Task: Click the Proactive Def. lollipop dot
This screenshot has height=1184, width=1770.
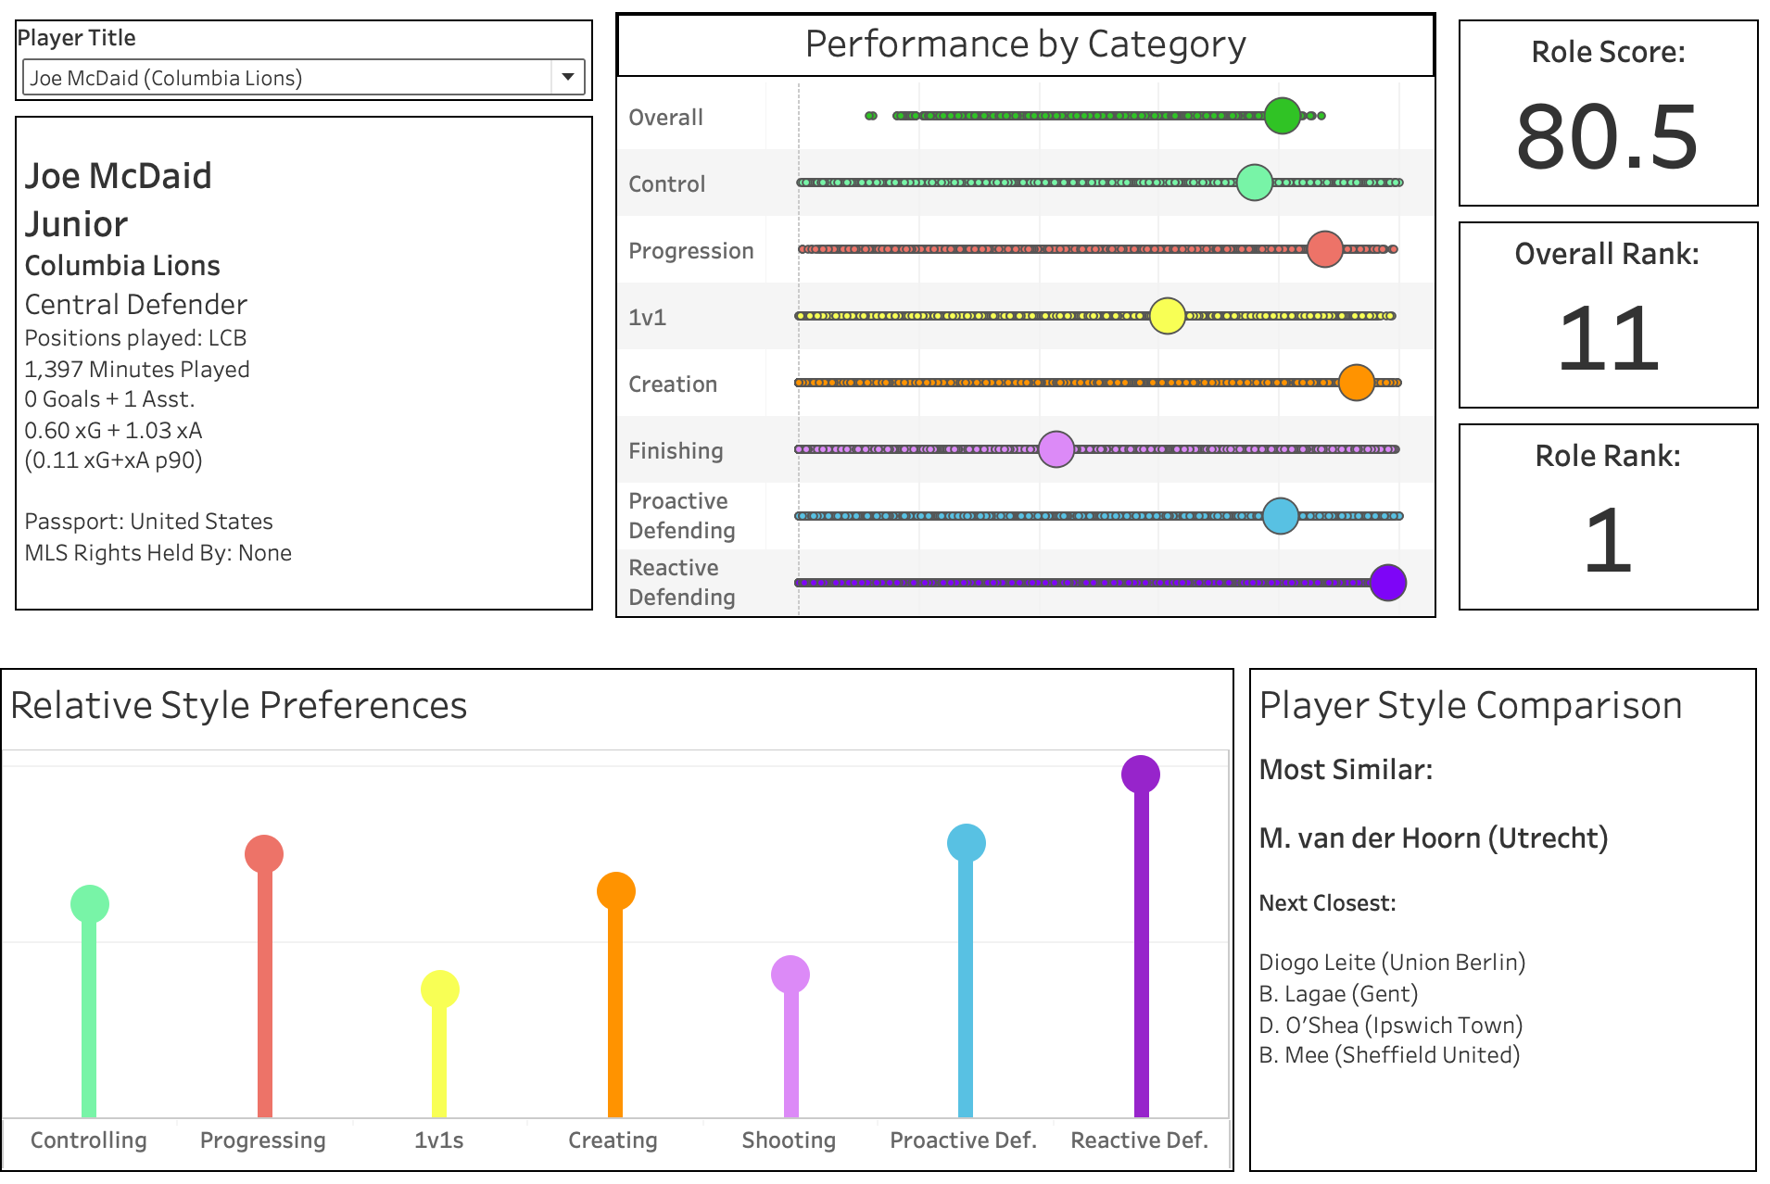Action: (x=967, y=843)
